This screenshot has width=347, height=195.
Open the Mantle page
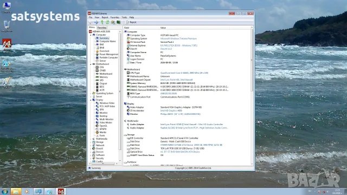(102, 132)
